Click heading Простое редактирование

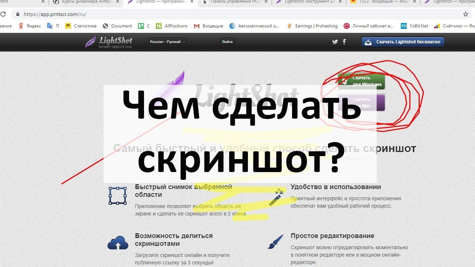click(332, 236)
